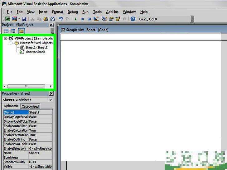Open the Debug menu
This screenshot has width=227, height=170.
[73, 12]
